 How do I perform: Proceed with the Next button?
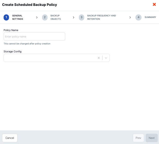pos(152,138)
